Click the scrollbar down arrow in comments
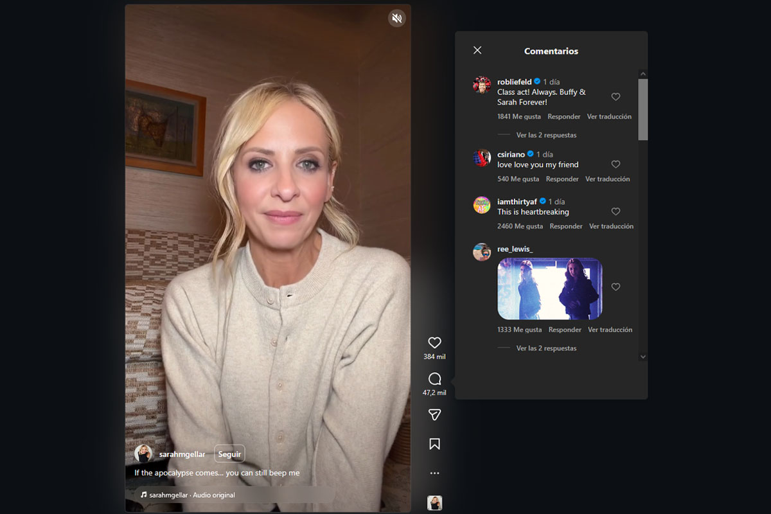Image resolution: width=771 pixels, height=514 pixels. (642, 357)
